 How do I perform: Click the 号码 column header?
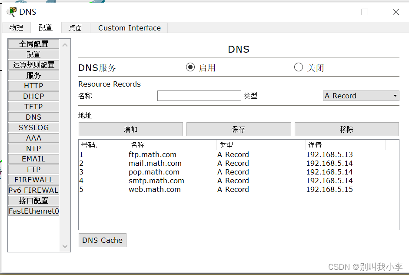tap(103, 145)
